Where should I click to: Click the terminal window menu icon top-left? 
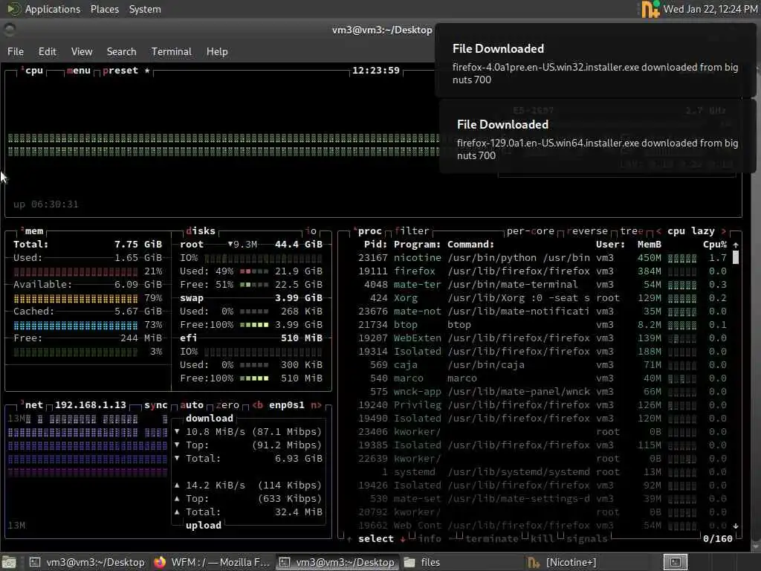coord(9,30)
